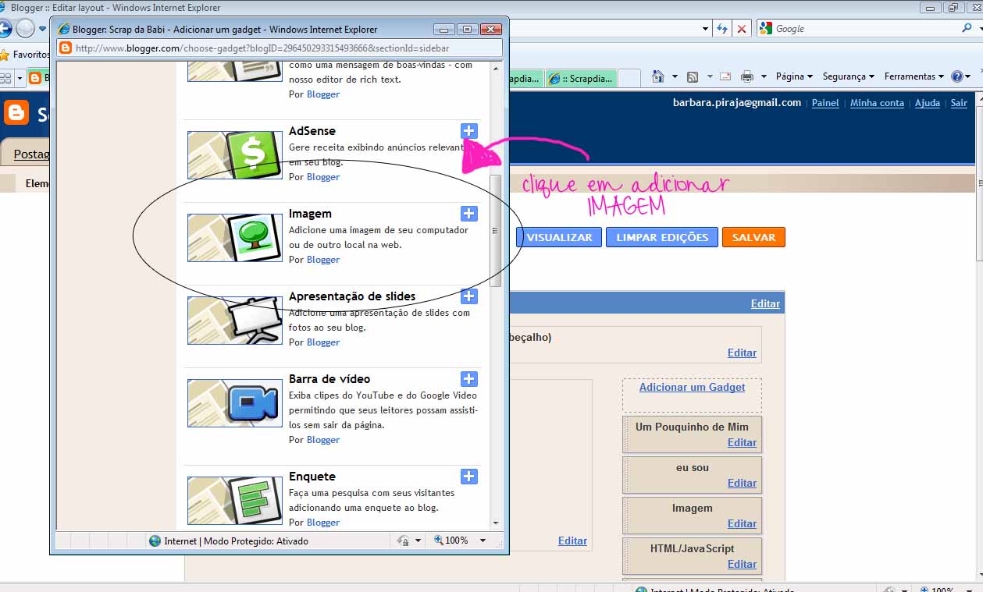
Task: Click the popup scrollbar down arrow
Action: point(496,523)
